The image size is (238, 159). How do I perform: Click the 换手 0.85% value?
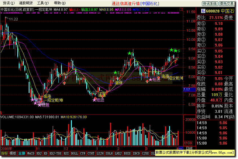[x=217, y=106]
